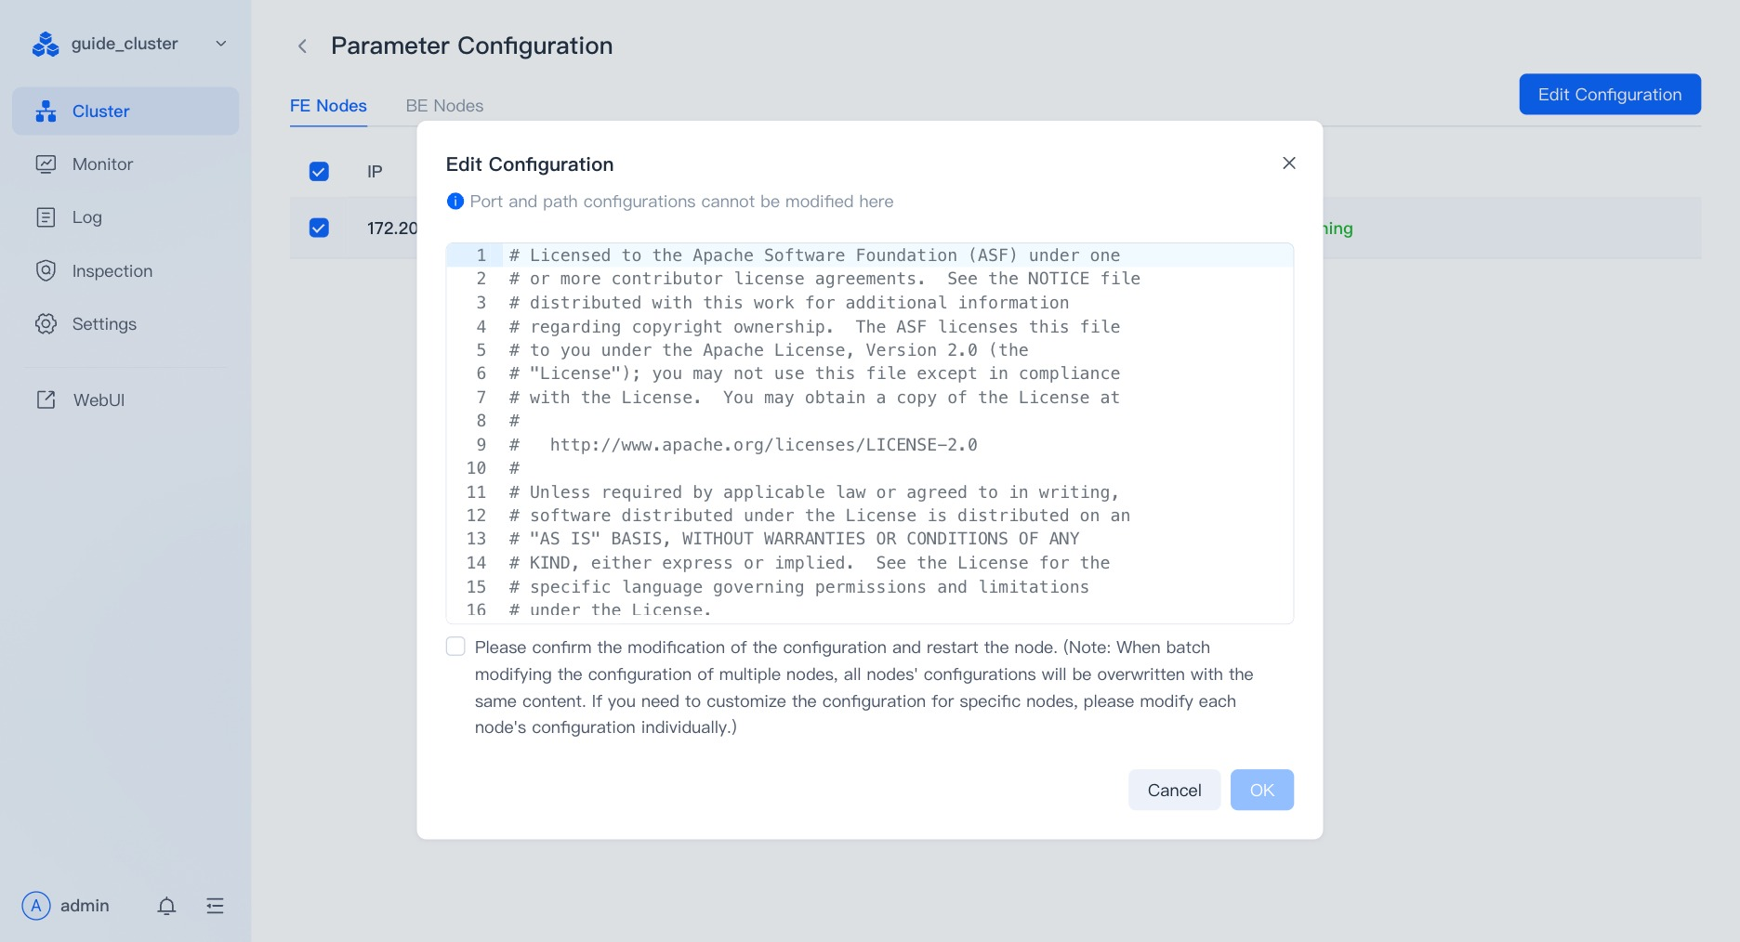
Task: Open the Monitor chart icon
Action: tap(46, 164)
